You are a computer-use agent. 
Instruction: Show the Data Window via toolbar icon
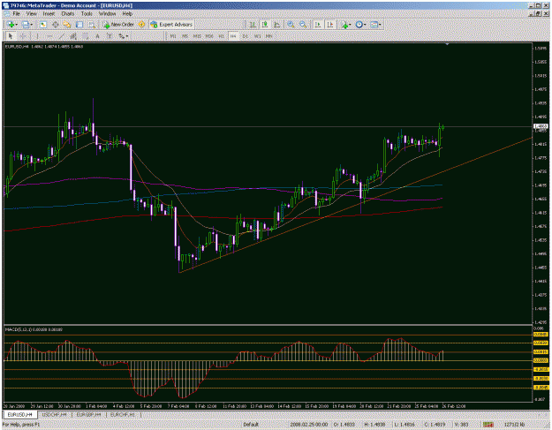click(x=56, y=24)
